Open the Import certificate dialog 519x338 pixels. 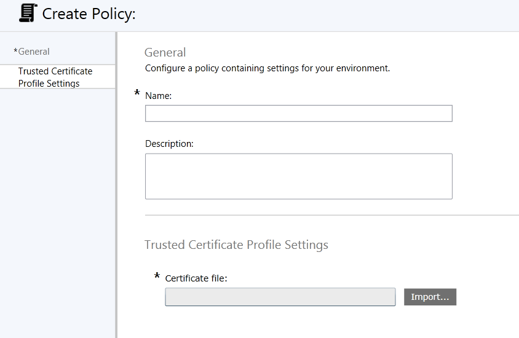430,297
